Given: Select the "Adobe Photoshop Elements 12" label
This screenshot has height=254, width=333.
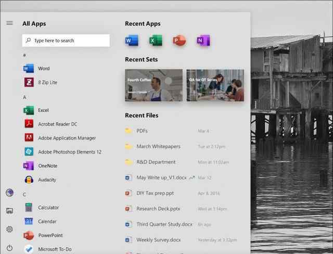Looking at the screenshot, I should click(x=70, y=152).
